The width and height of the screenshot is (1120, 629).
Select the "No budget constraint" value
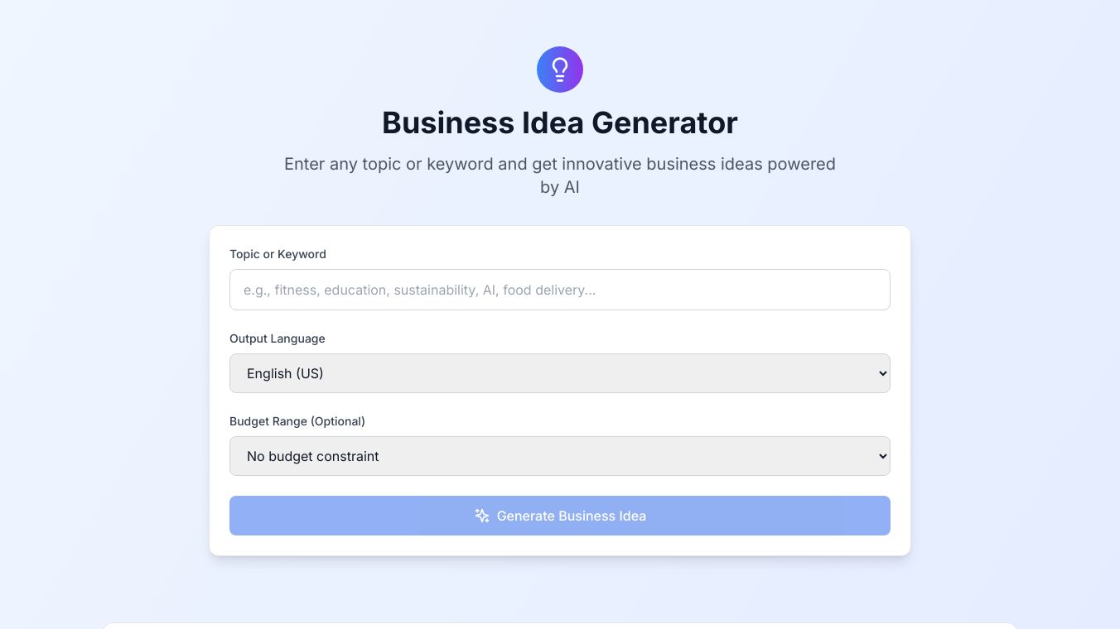point(312,456)
